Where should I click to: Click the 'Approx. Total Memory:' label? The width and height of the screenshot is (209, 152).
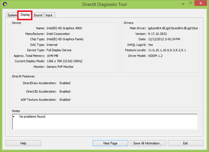pyautogui.click(x=29, y=56)
